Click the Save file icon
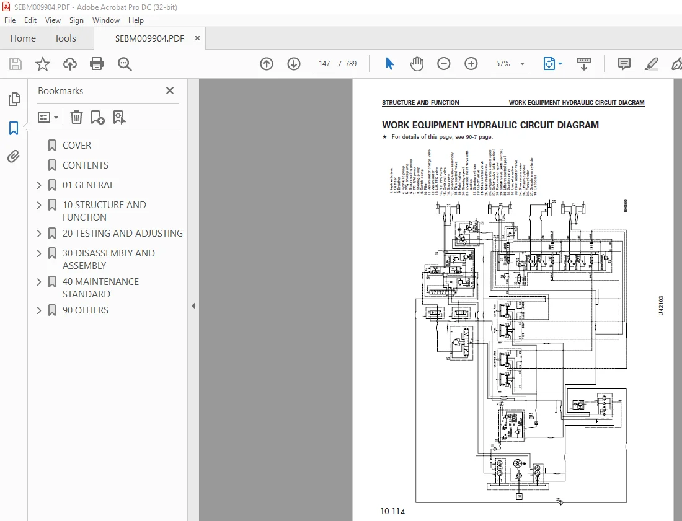The height and width of the screenshot is (521, 682). coord(15,64)
